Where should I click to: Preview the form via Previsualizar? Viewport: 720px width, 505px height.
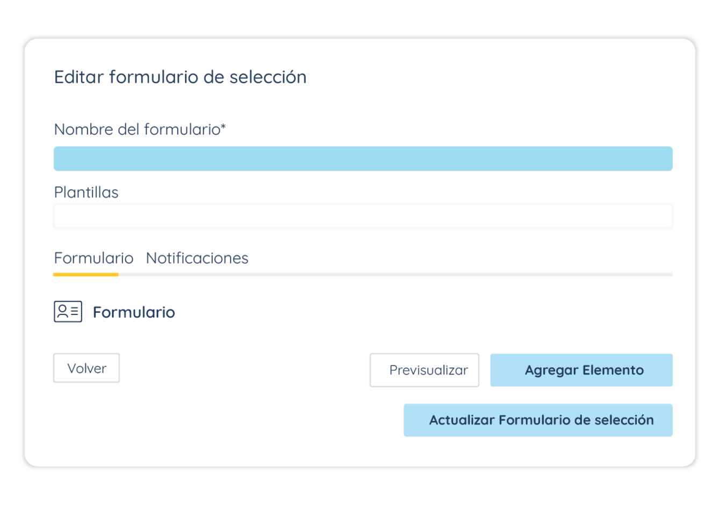424,370
